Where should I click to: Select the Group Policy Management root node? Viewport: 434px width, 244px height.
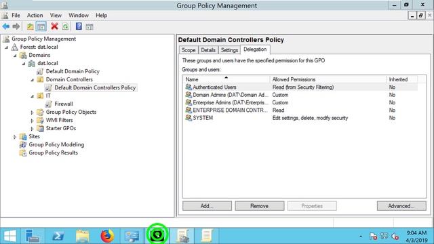click(43, 39)
